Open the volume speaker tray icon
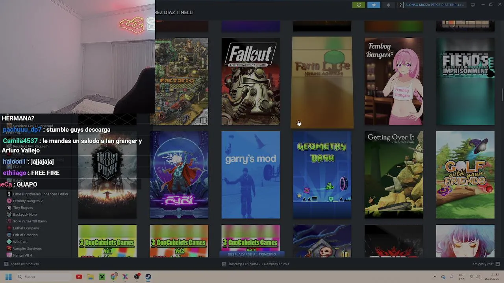504x283 pixels. pos(478,277)
